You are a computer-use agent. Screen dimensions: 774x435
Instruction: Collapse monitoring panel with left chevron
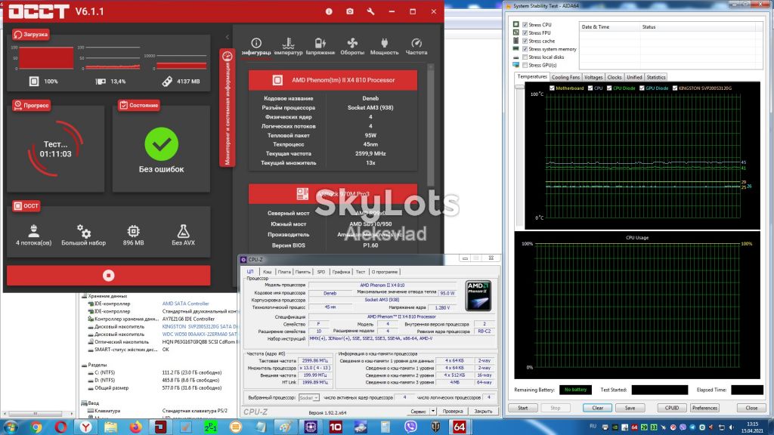pos(227,37)
